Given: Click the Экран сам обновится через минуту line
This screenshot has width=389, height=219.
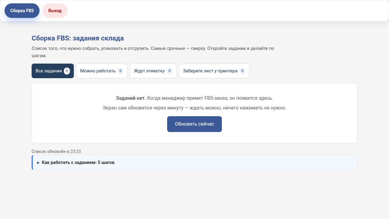Looking at the screenshot, I should coord(194,108).
